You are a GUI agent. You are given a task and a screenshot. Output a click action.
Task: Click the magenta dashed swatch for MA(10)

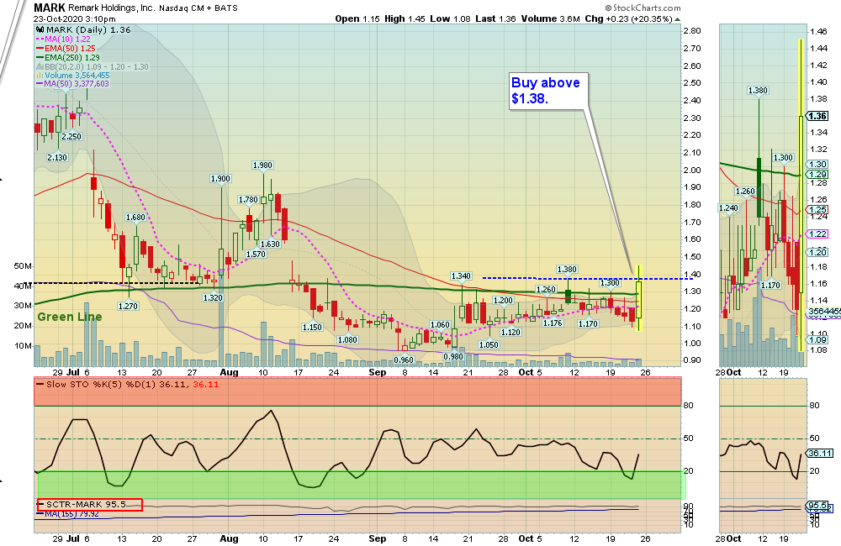(x=40, y=39)
